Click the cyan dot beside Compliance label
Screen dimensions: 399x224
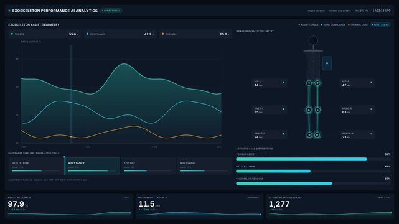[x=88, y=34]
